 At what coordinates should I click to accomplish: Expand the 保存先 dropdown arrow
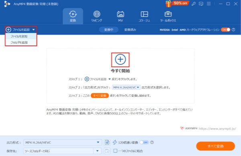(x=98, y=151)
